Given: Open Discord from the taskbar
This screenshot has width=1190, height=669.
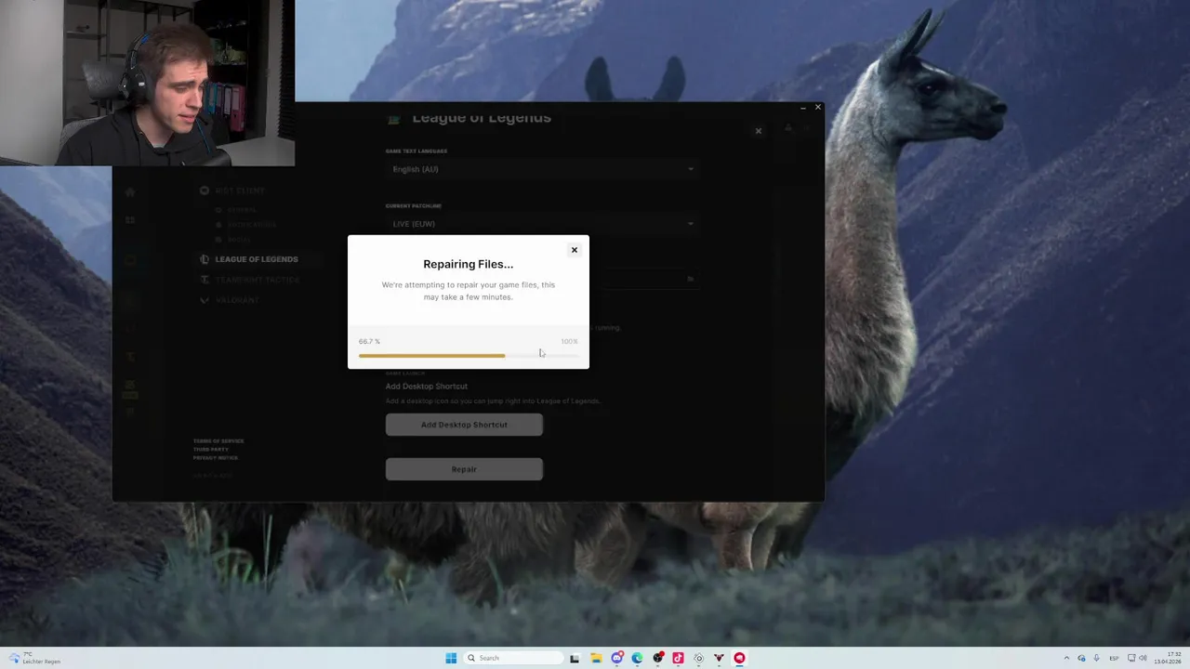Looking at the screenshot, I should [x=616, y=658].
